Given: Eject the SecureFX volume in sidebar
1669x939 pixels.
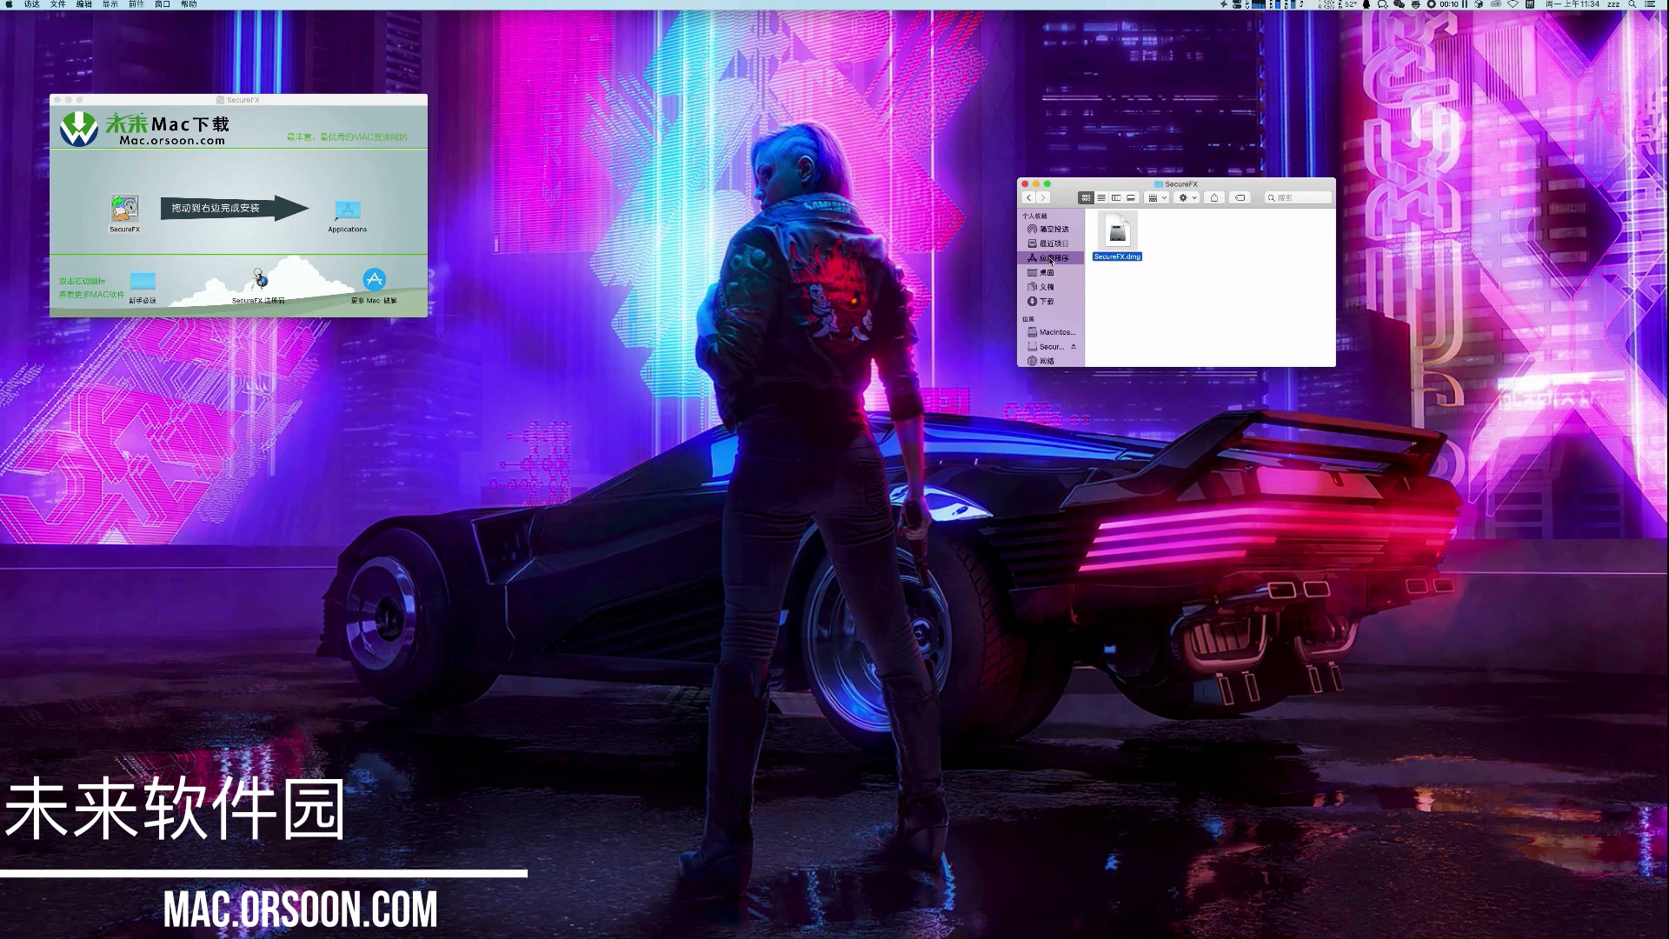Looking at the screenshot, I should pyautogui.click(x=1074, y=346).
